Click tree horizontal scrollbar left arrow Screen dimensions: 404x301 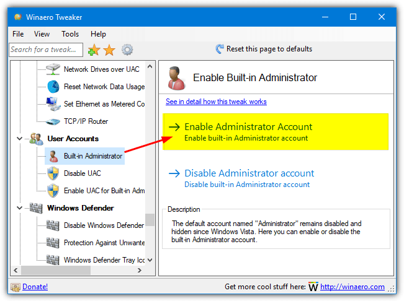(x=16, y=271)
